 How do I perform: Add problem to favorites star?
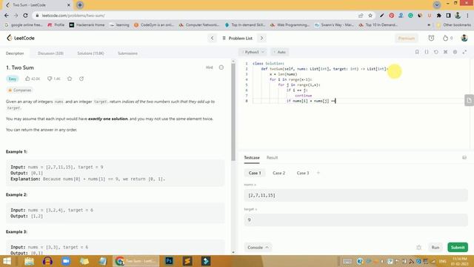tap(70, 79)
